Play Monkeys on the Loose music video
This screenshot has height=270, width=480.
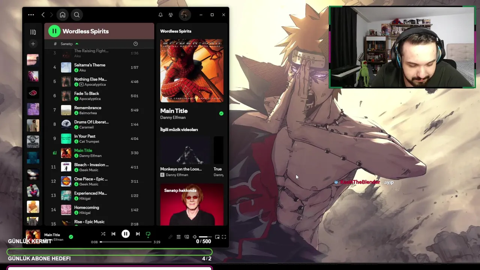185,150
